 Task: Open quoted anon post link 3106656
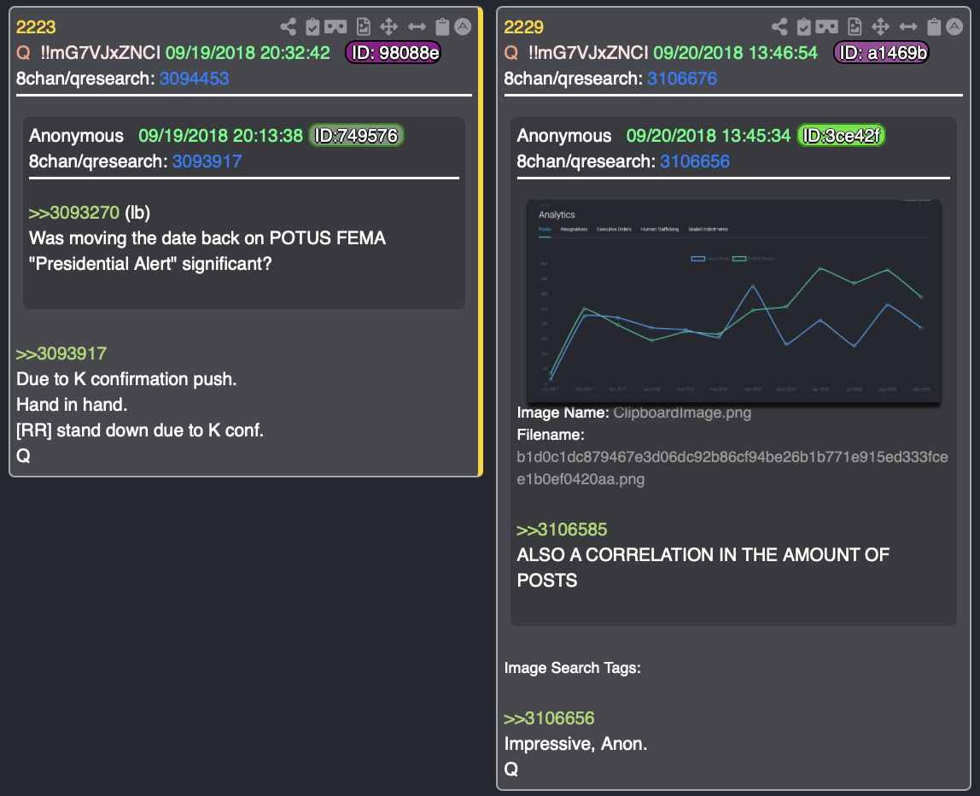(695, 161)
